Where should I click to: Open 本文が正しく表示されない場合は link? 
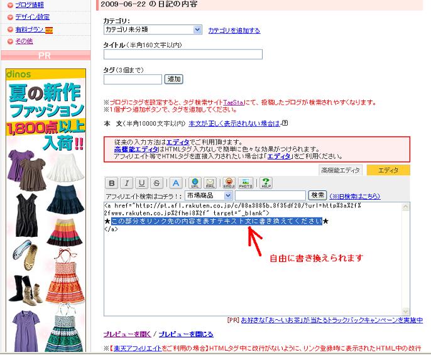pos(234,124)
